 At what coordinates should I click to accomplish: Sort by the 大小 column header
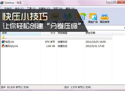[x=48, y=33]
